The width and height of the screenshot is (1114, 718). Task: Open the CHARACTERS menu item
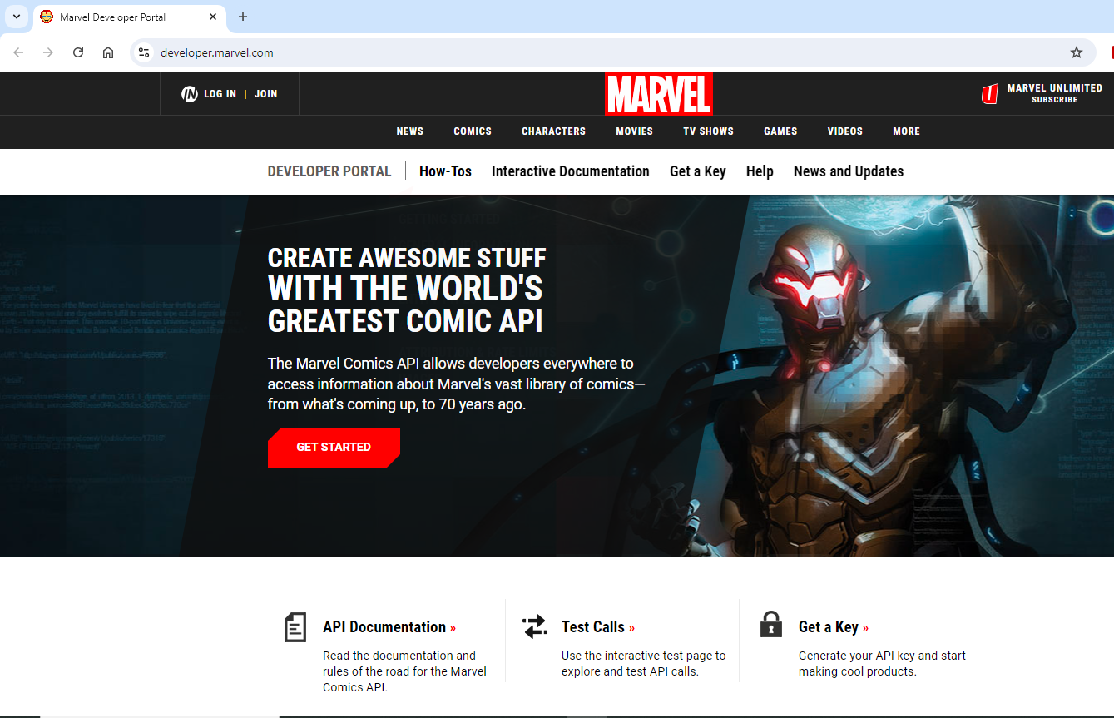554,131
